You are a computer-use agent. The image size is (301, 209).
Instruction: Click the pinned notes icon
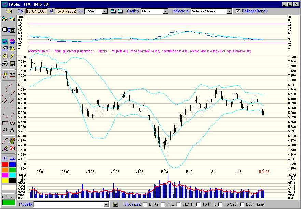12,49
